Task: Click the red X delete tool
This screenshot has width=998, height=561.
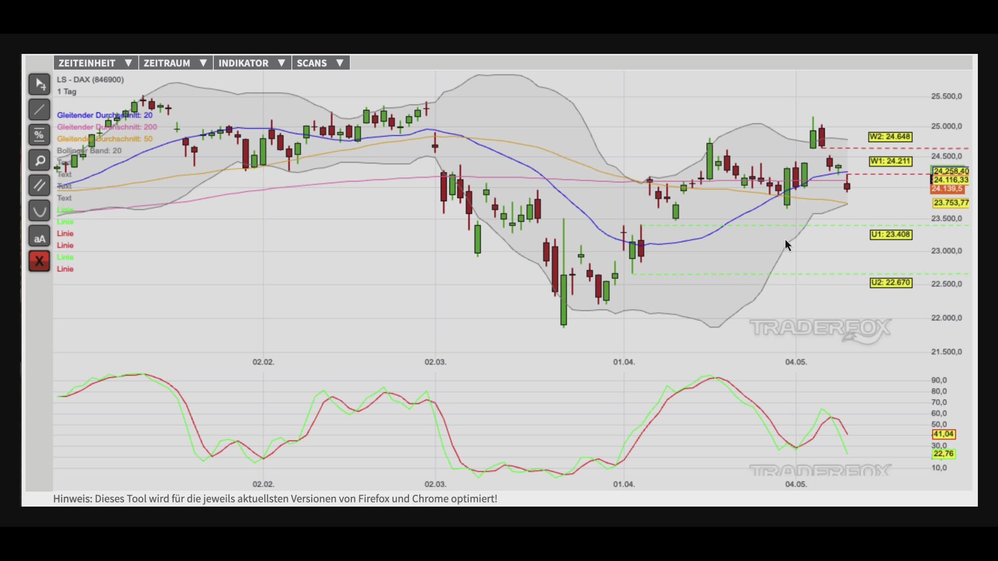Action: pos(40,261)
